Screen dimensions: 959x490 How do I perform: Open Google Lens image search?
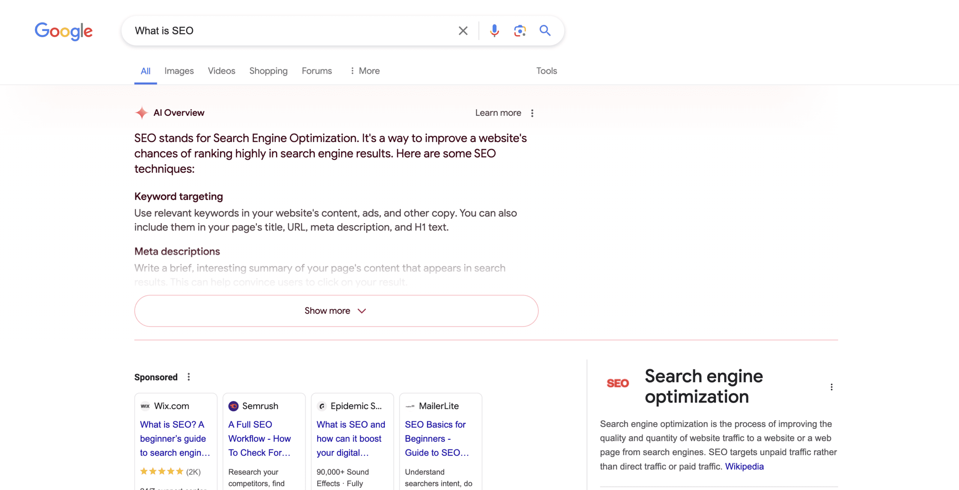(520, 31)
